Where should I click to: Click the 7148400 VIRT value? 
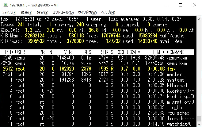point(65,58)
